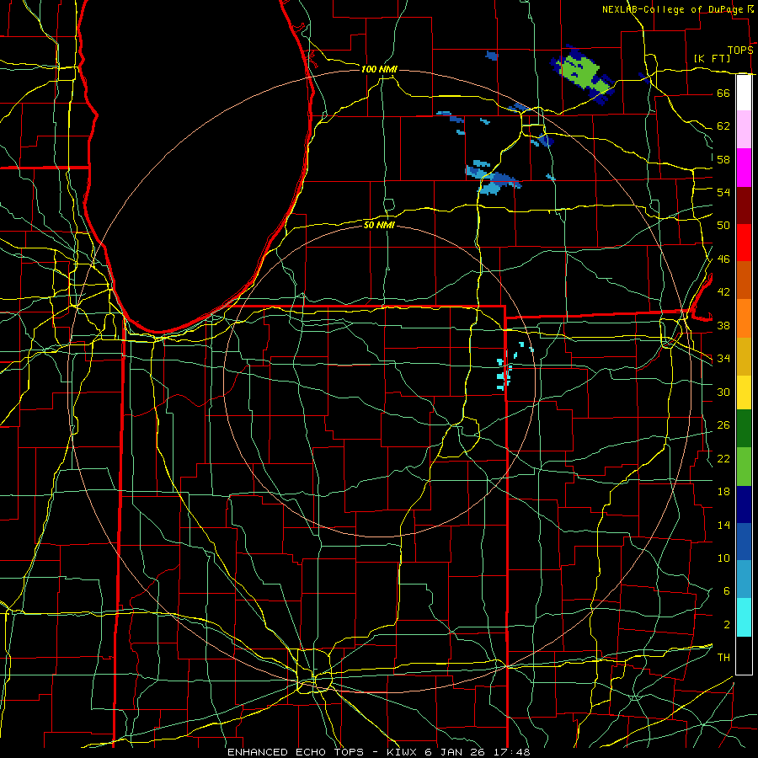The width and height of the screenshot is (758, 758).
Task: Select the gold legend swatch
Action: (744, 356)
